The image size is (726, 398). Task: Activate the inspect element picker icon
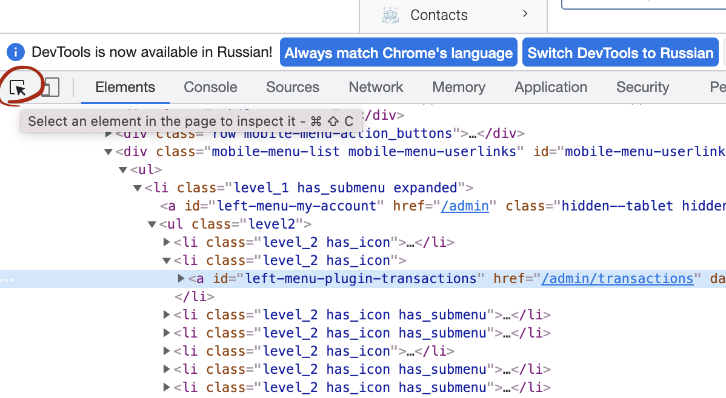(19, 88)
